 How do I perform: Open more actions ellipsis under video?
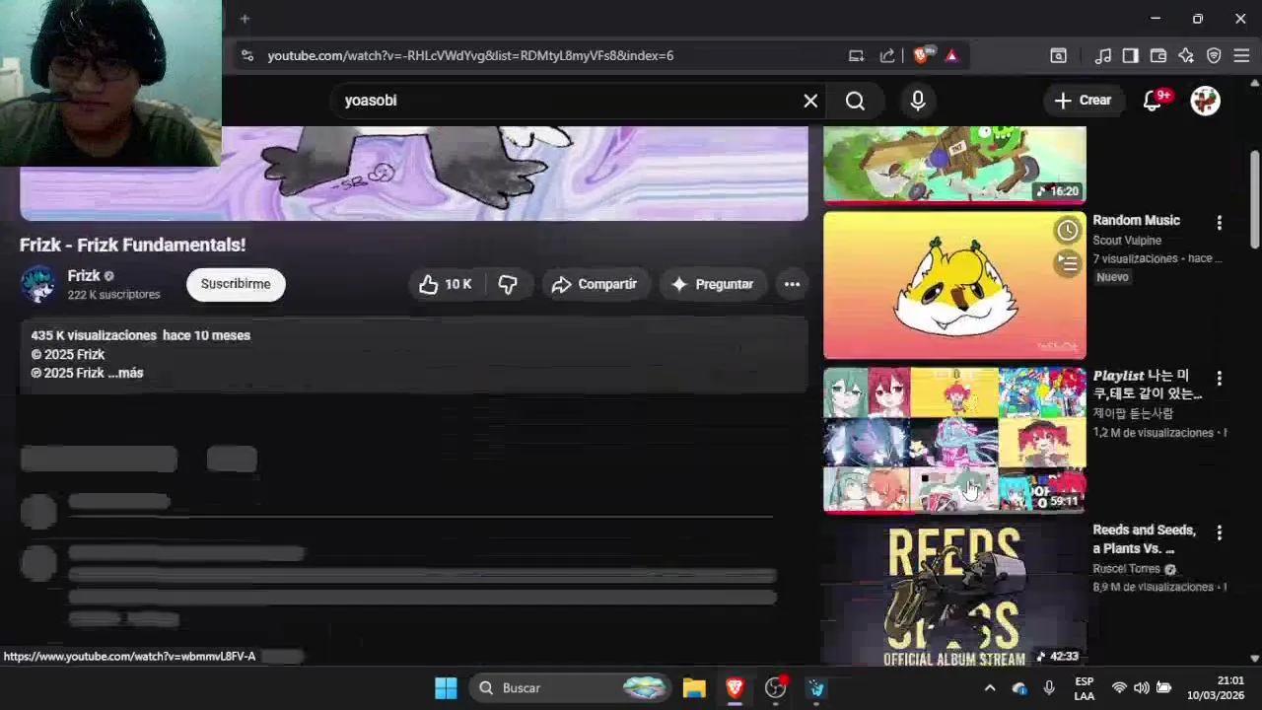[x=792, y=284]
